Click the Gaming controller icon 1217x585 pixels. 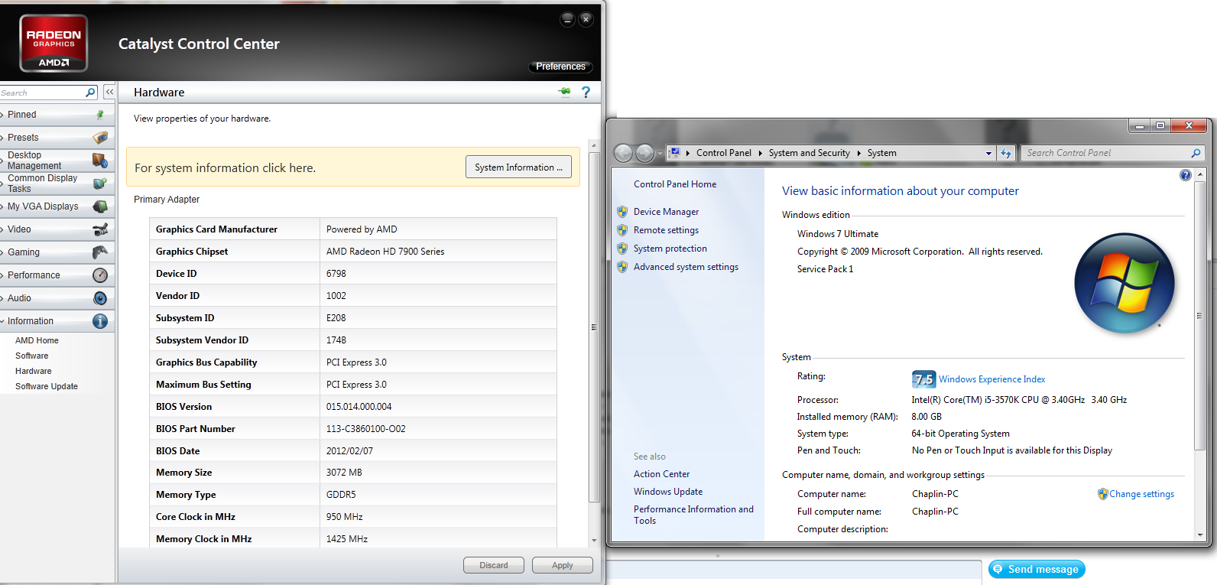(100, 252)
